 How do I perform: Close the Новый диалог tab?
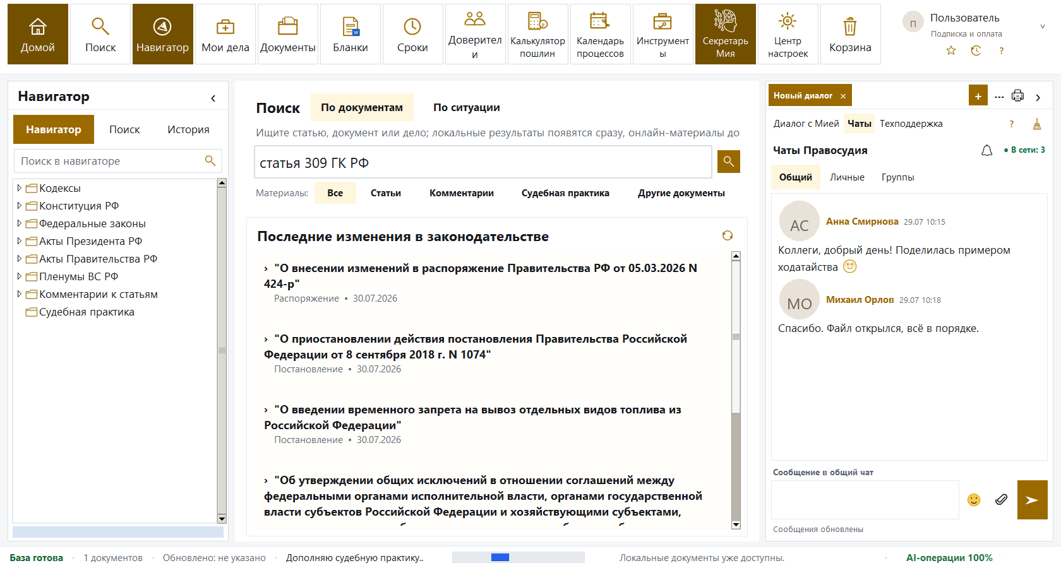coord(843,96)
